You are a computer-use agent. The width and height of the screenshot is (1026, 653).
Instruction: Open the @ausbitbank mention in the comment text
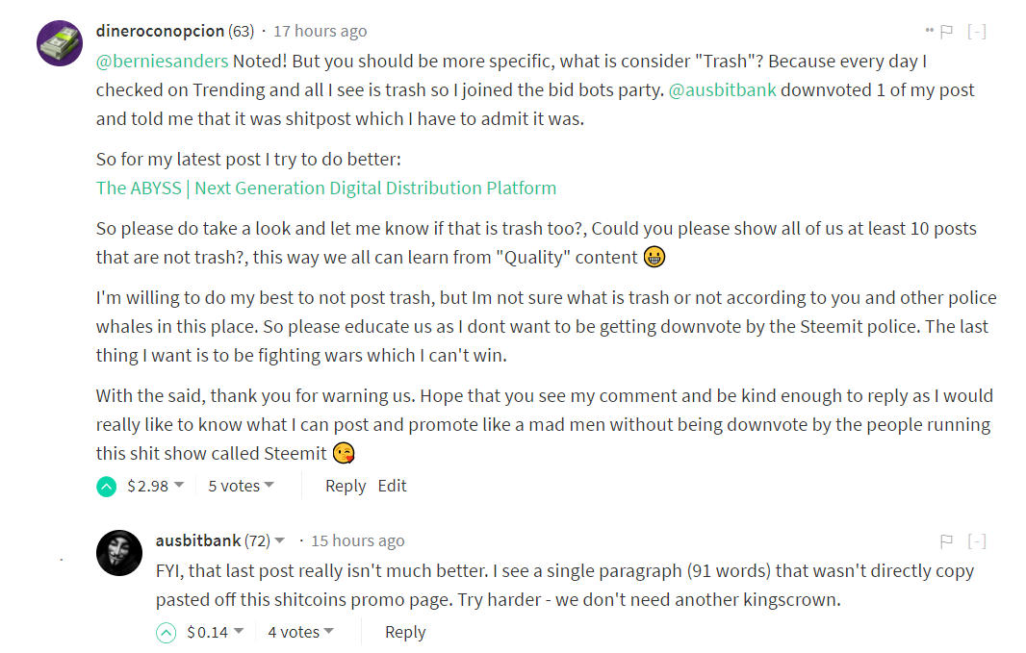point(723,90)
